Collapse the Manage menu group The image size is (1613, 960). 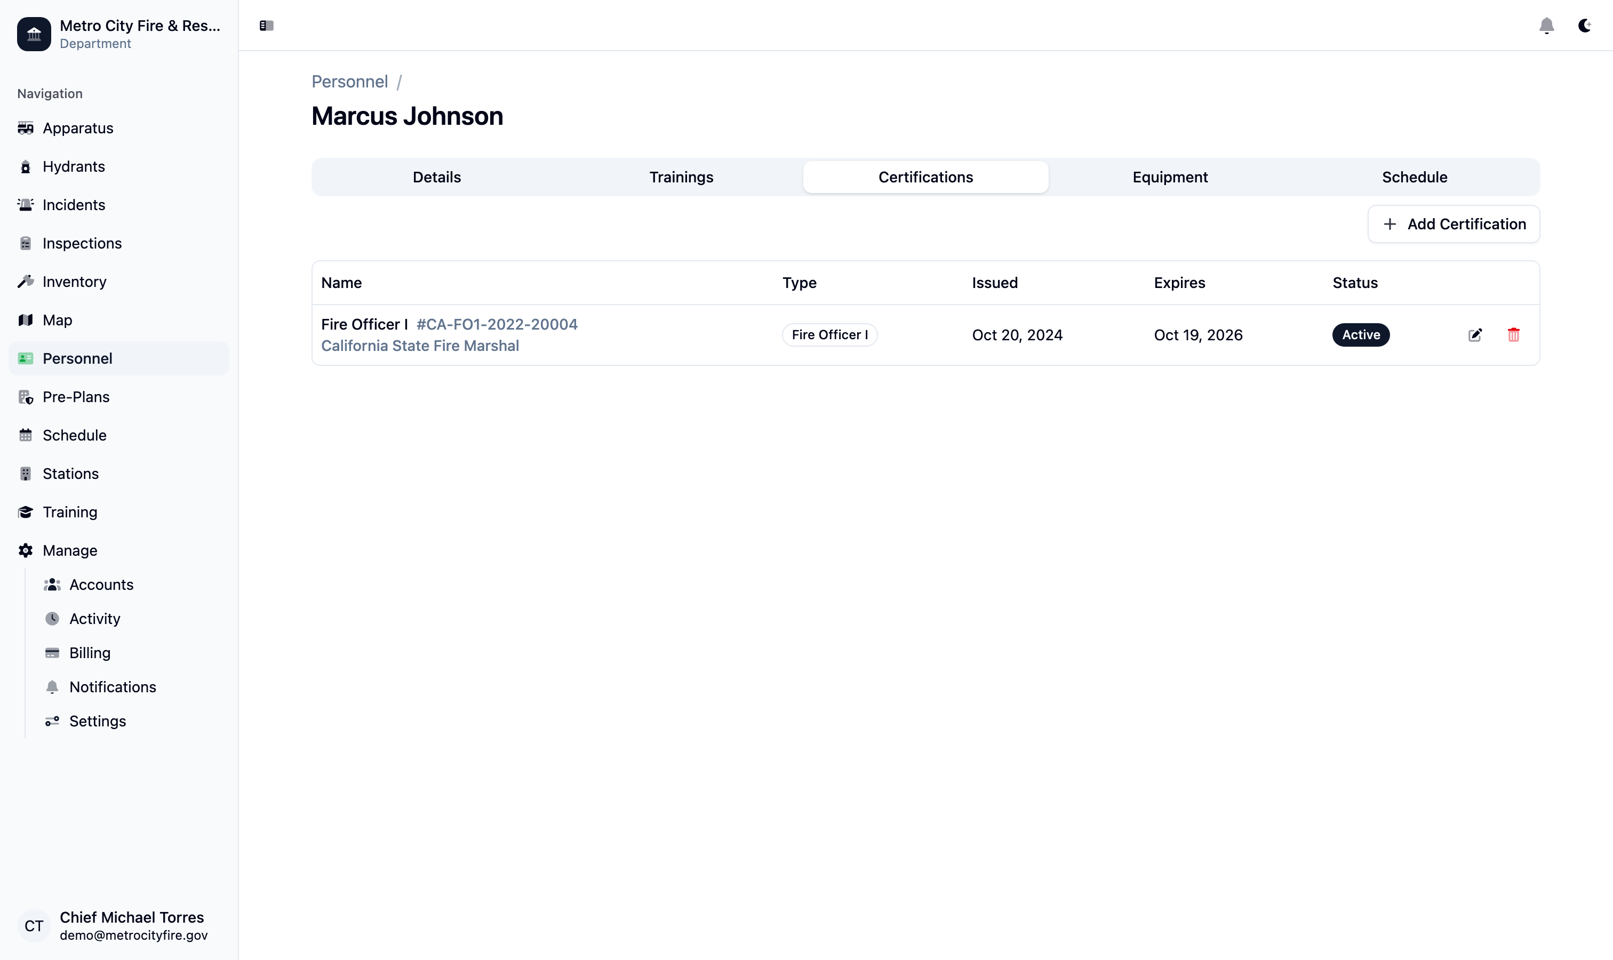pos(70,550)
